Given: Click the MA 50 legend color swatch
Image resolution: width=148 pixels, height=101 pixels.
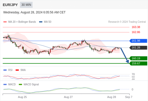Looking at the screenshot, I should [x=41, y=22].
